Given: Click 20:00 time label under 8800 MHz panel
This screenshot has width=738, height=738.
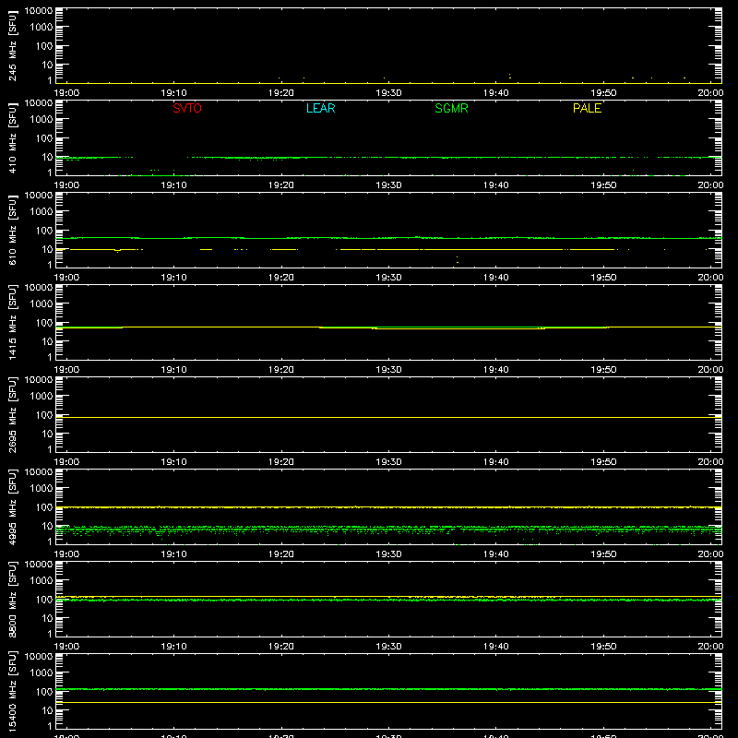Looking at the screenshot, I should 710,647.
